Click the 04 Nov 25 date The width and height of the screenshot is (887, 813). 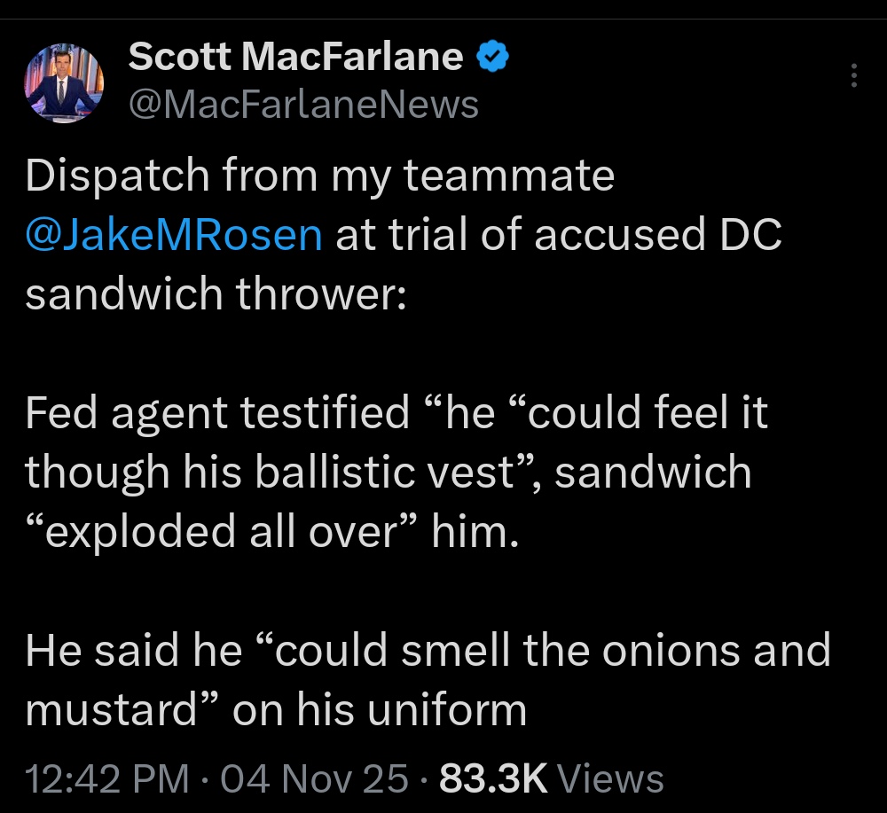[x=314, y=778]
